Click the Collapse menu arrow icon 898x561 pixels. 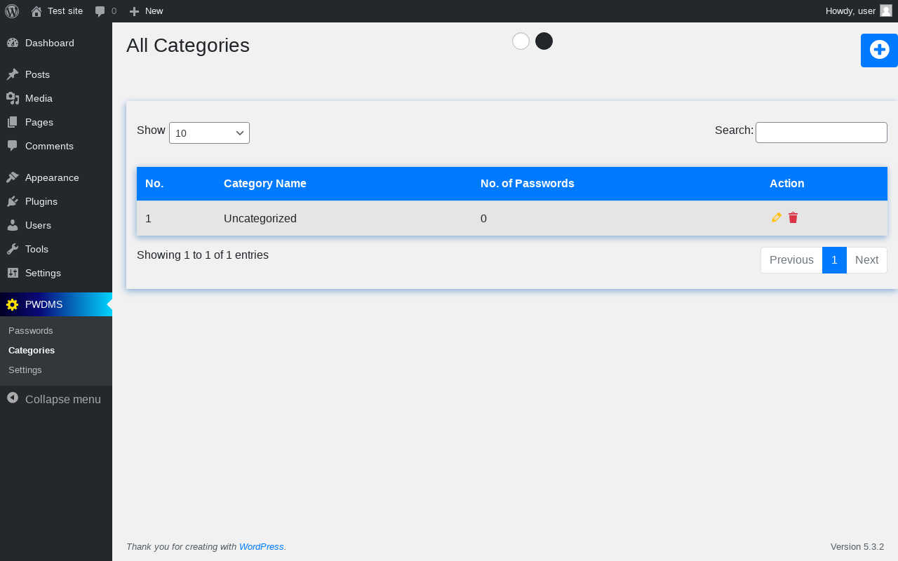click(x=13, y=398)
